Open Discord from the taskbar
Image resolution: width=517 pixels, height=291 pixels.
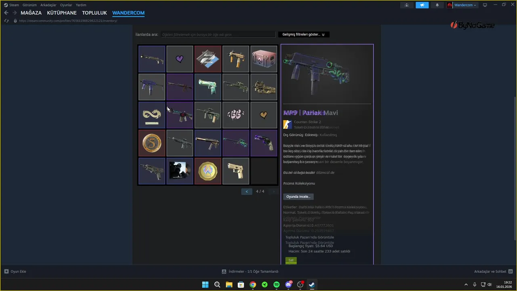click(x=288, y=285)
